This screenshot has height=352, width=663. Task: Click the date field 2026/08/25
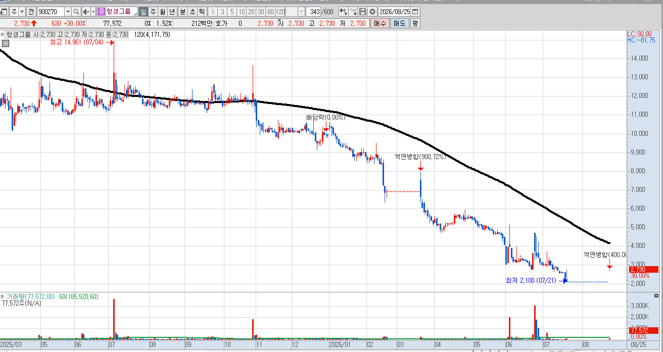[395, 12]
